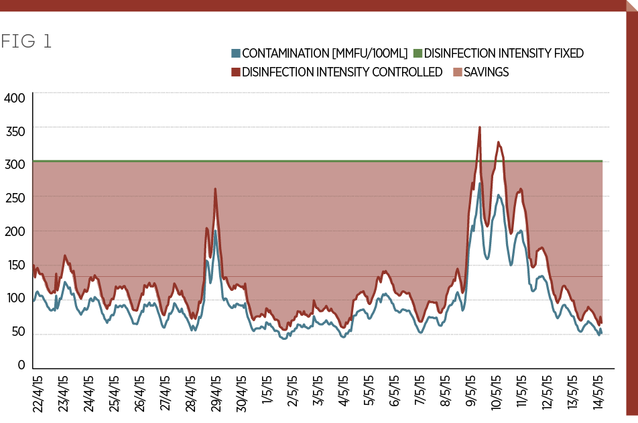Select the 3/5/15 date on the x-axis
Screen dimensions: 638x423
(318, 396)
